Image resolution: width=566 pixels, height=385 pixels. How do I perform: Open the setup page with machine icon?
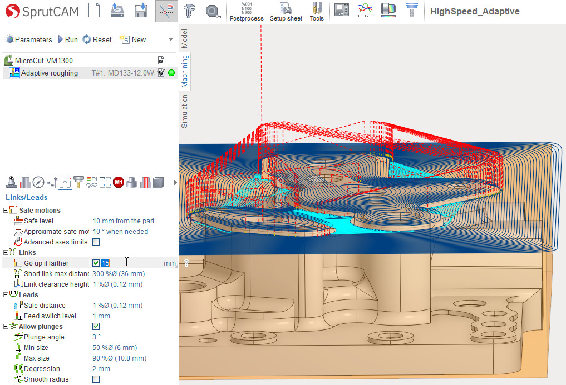12,182
